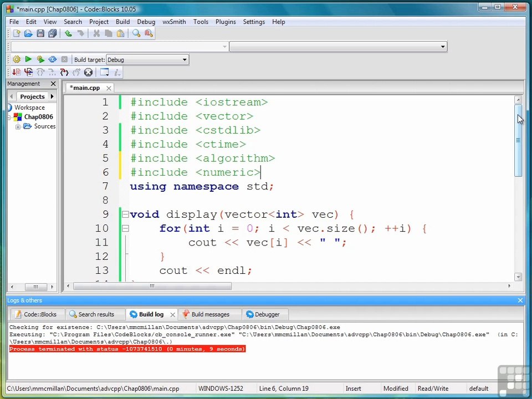Click the greyed Abort build icon

(x=64, y=59)
